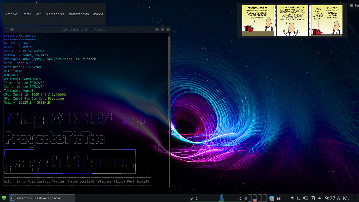Viewport: 359px width, 202px height.
Task: Open the clipboard tray icon
Action: coord(313,198)
